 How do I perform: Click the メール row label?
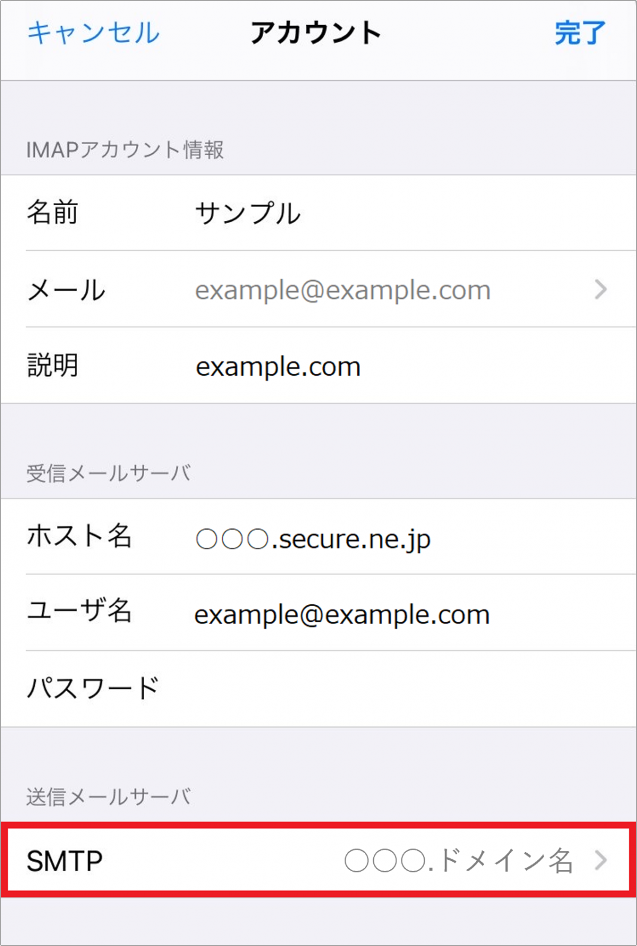66,290
